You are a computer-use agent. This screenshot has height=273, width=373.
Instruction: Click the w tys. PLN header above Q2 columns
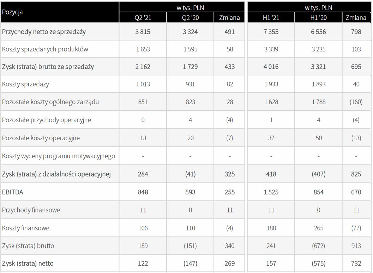[190, 7]
